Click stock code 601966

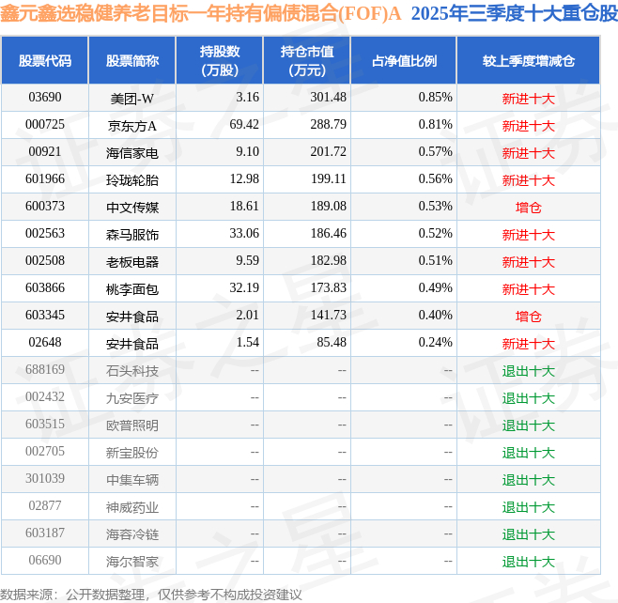tap(45, 179)
